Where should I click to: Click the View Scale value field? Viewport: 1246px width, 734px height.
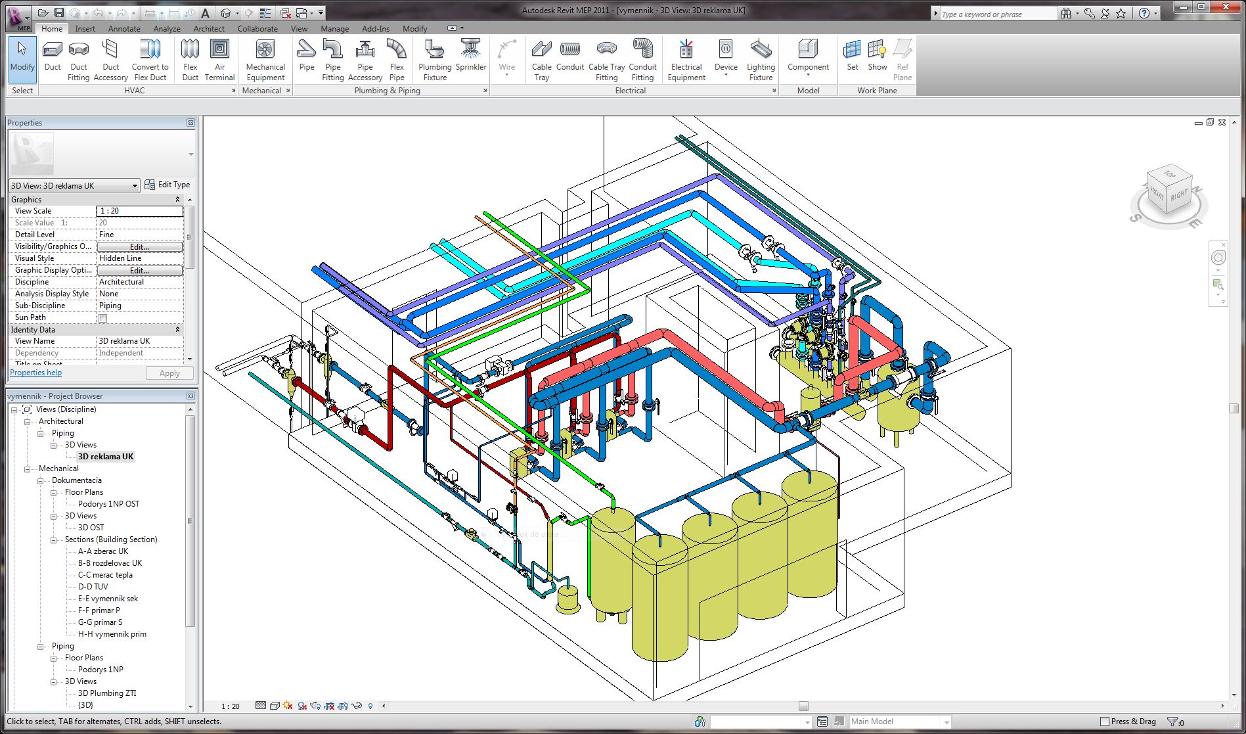[139, 211]
